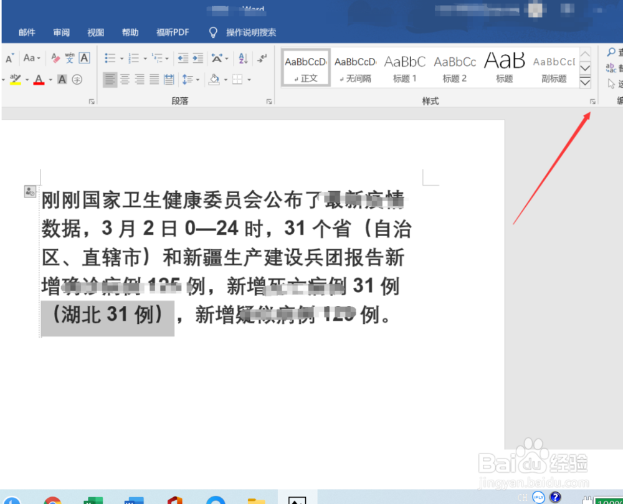Image resolution: width=623 pixels, height=504 pixels.
Task: Open the Phonetic Guide (wén) tool
Action: 70,58
